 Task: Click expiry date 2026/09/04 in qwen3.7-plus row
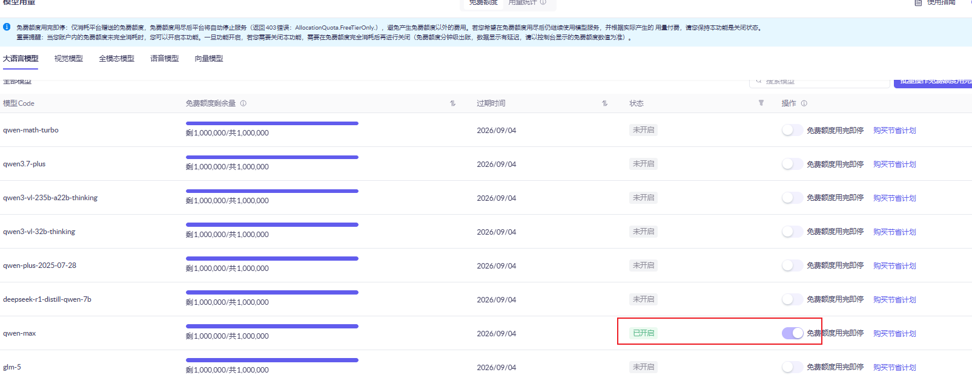(x=497, y=165)
